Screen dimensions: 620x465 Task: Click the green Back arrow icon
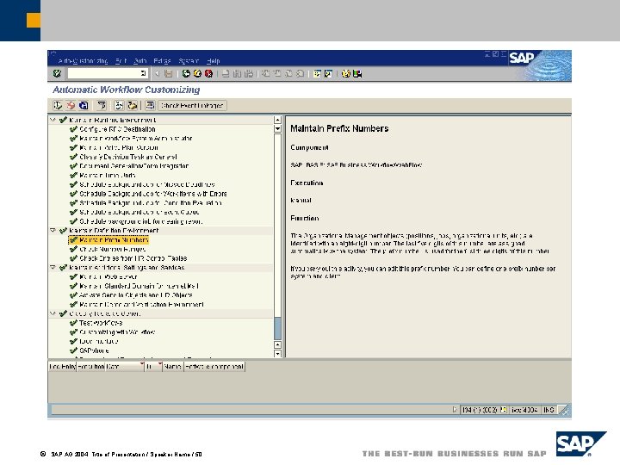tap(186, 73)
